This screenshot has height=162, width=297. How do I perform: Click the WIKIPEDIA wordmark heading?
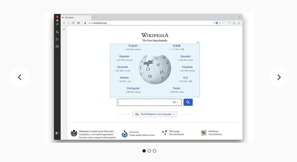click(x=155, y=35)
